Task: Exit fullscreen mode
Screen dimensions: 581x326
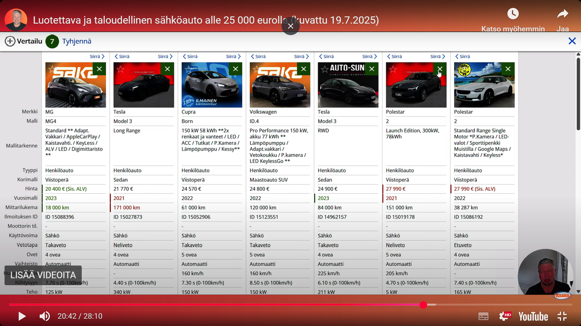Action: 562,316
